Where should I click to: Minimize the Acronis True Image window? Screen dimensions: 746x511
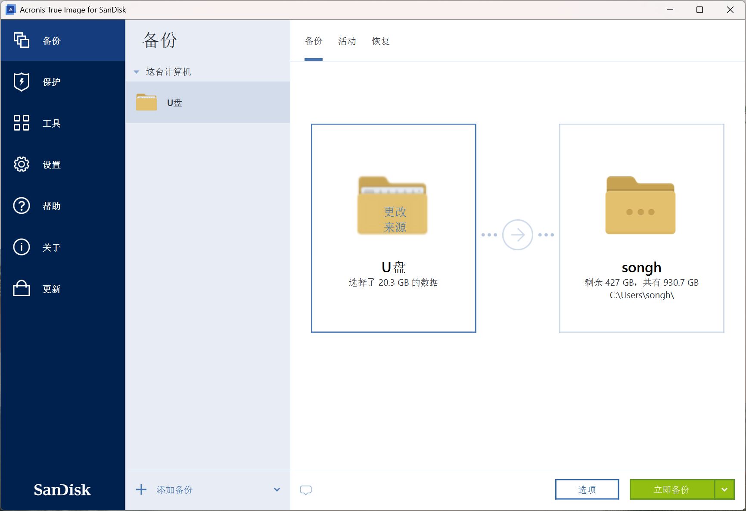(x=670, y=9)
